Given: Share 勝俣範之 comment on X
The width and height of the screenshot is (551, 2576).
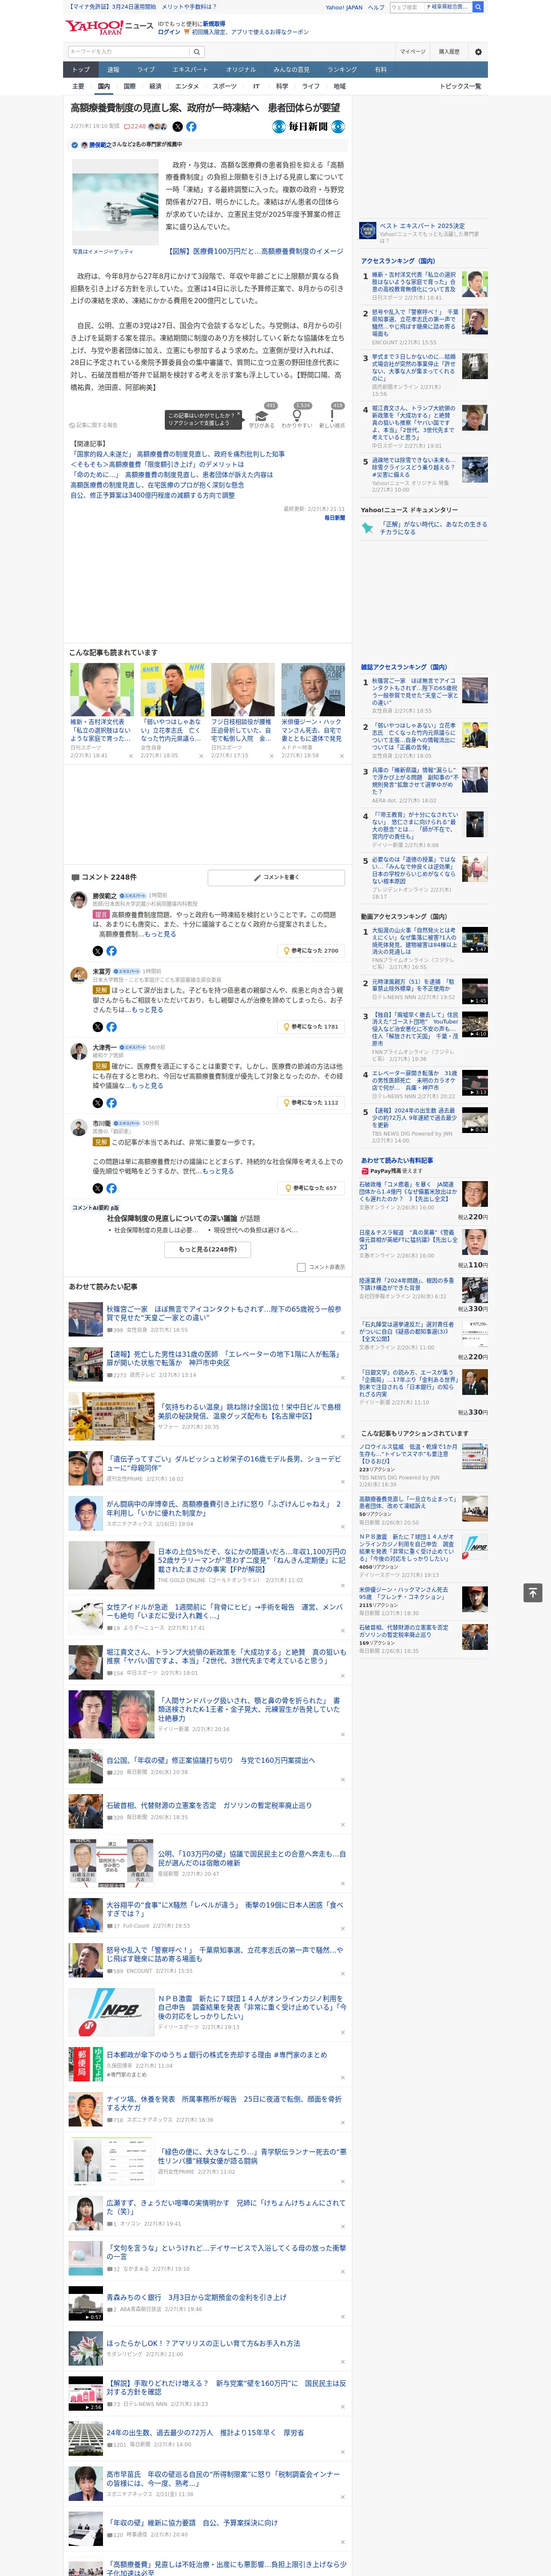Looking at the screenshot, I should coord(98,951).
